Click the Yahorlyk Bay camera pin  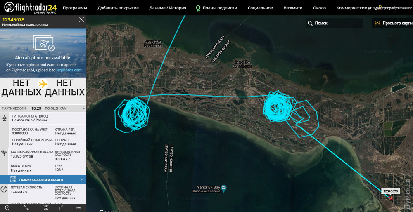pyautogui.click(x=223, y=188)
